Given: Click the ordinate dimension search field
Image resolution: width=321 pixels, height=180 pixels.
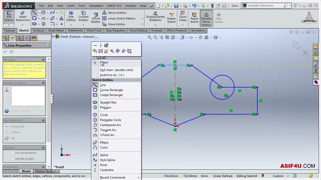Looking at the screenshot, I should [266, 5].
